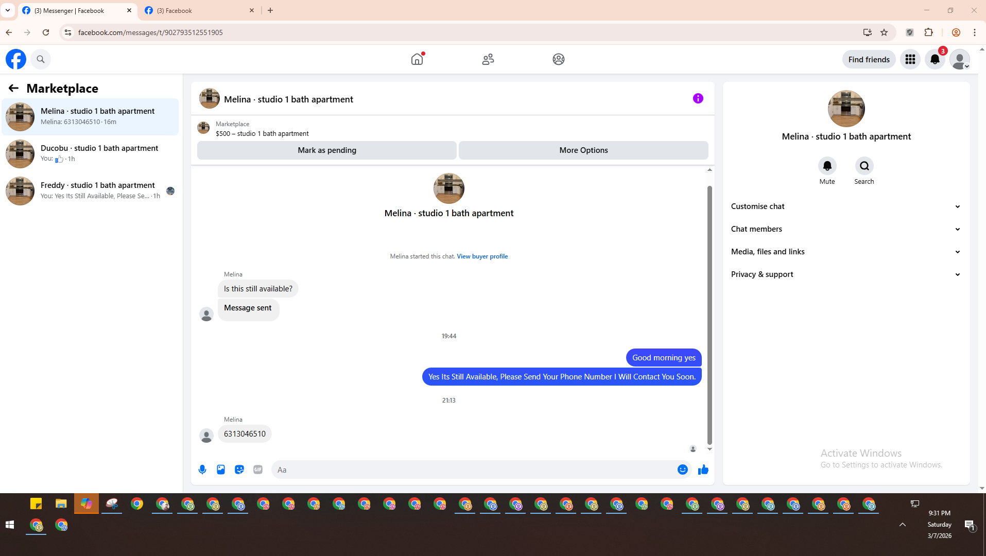This screenshot has width=986, height=556.
Task: Open the notifications bell
Action: click(x=935, y=59)
